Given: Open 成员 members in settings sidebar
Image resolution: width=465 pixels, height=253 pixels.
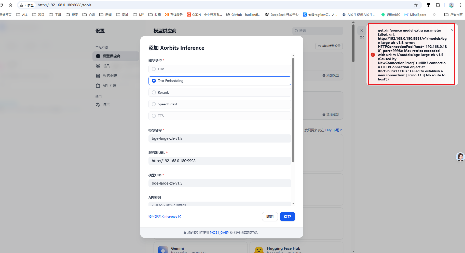Looking at the screenshot, I should pos(116,66).
